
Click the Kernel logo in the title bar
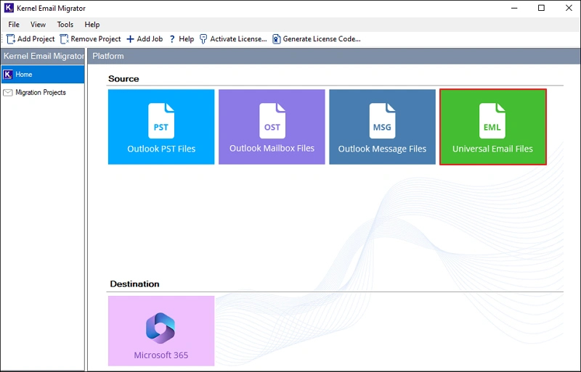(9, 8)
